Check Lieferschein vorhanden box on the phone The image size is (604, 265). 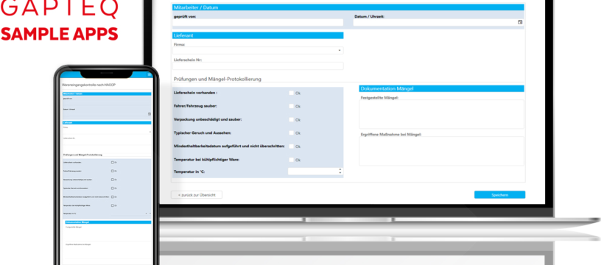click(112, 163)
